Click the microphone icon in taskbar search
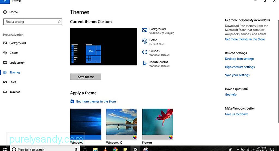 tap(76, 149)
